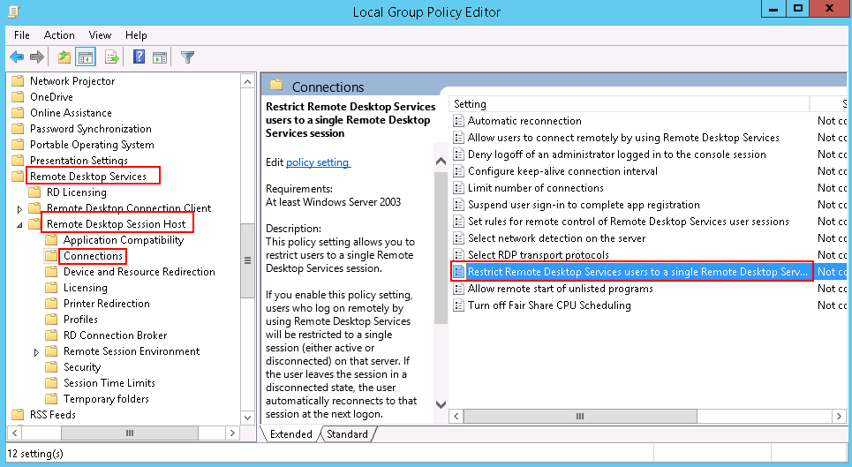The image size is (852, 467).
Task: Click the RD Licensing folder icon
Action: pos(34,192)
